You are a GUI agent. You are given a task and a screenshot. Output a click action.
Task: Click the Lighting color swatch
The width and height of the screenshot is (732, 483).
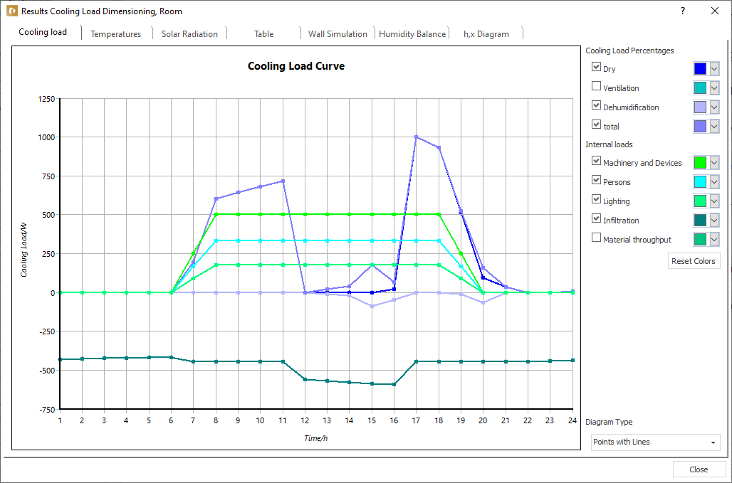tap(700, 201)
